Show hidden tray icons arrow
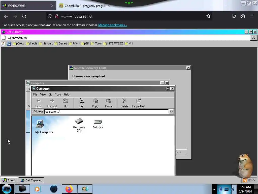The height and width of the screenshot is (194, 258). 214,189
